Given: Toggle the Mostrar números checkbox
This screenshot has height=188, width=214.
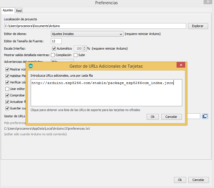Looking at the screenshot, I should (x=7, y=69).
